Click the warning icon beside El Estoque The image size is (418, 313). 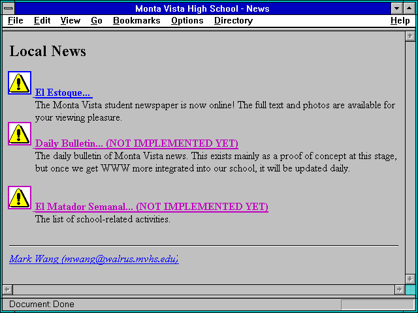pos(20,83)
